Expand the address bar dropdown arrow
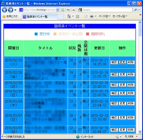The height and width of the screenshot is (140, 143). (x=58, y=10)
